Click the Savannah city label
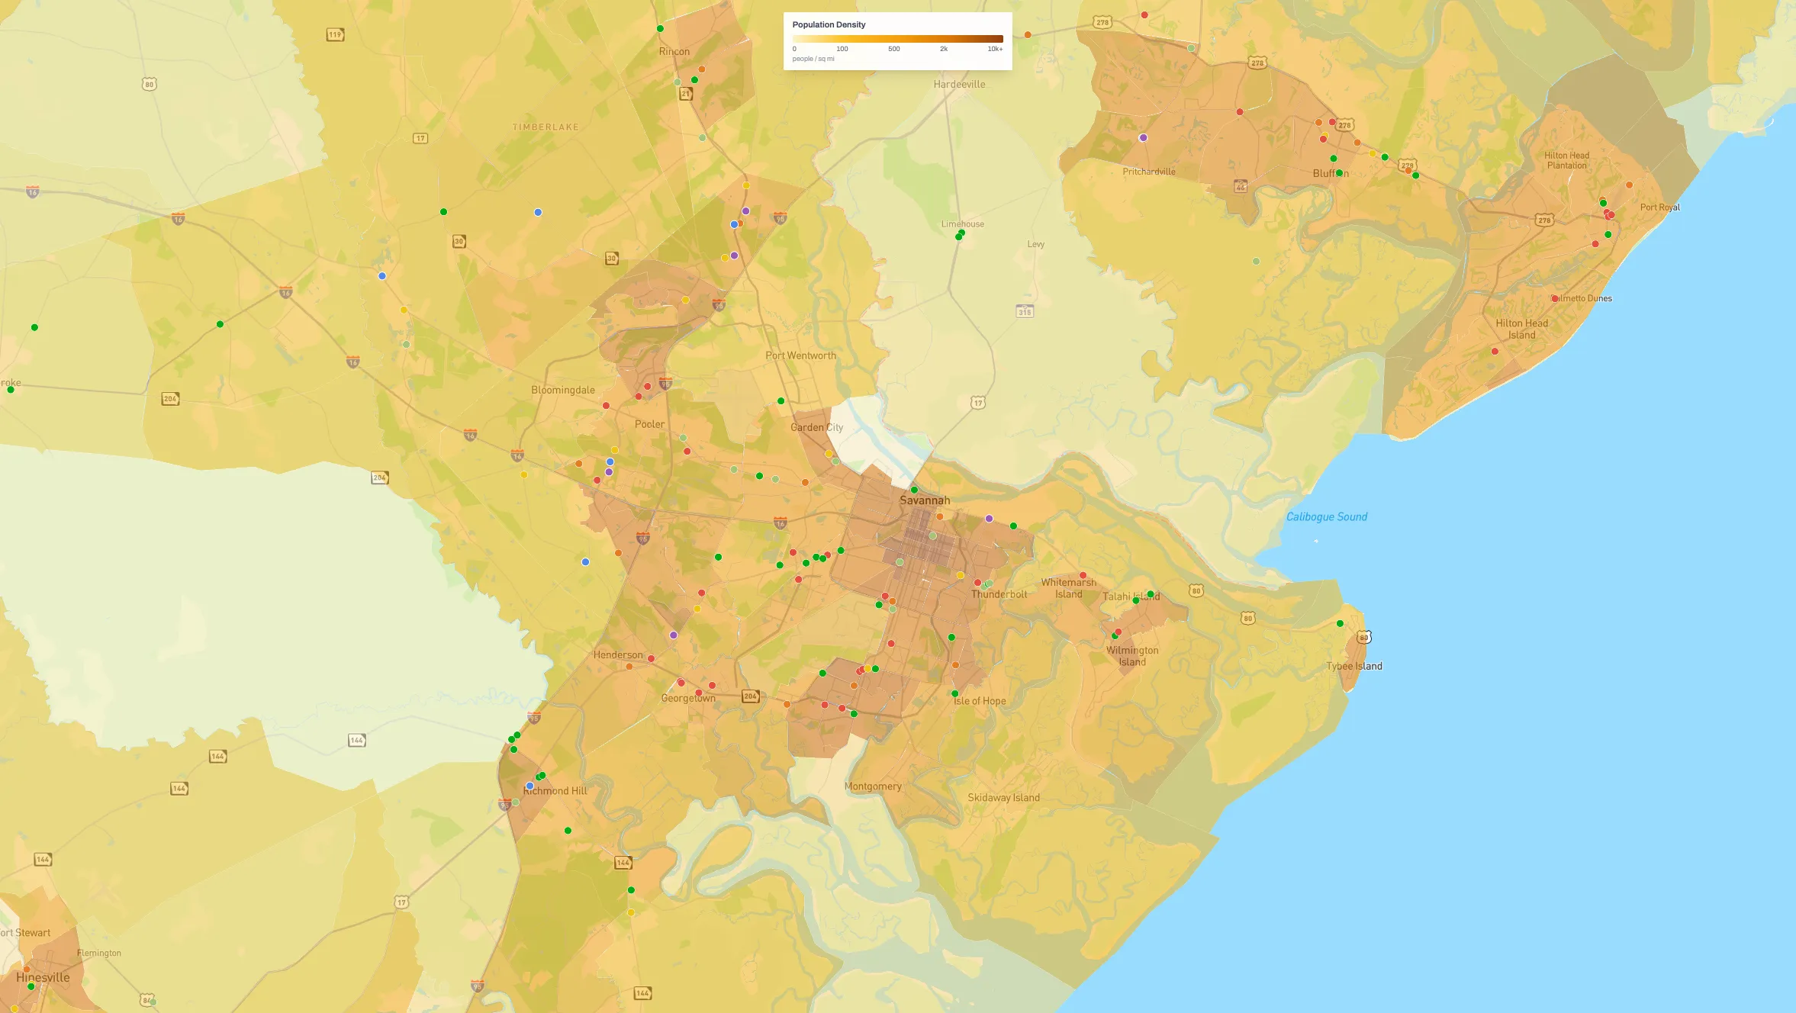 pos(924,500)
